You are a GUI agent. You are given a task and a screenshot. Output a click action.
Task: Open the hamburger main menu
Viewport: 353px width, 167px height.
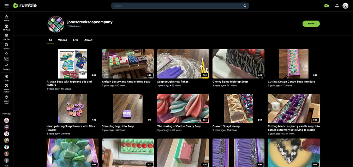click(6, 6)
